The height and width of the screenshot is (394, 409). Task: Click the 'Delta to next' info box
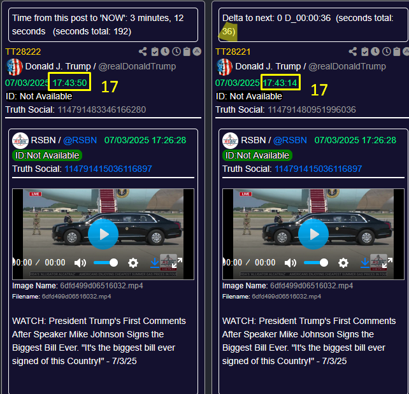tap(313, 25)
